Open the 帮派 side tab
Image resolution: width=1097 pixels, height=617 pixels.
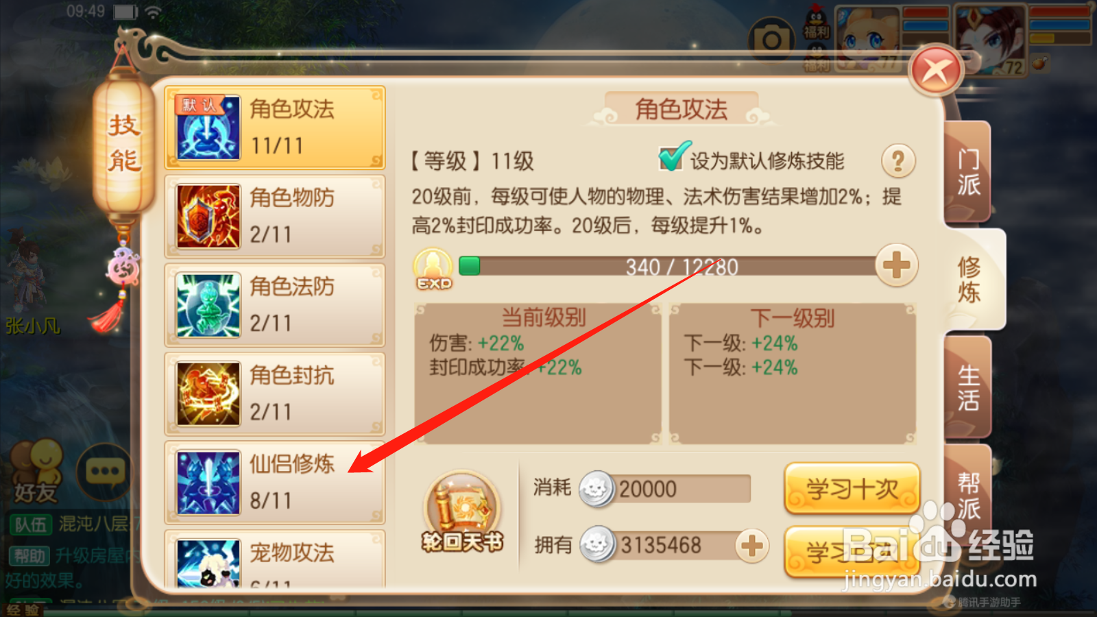[x=968, y=495]
